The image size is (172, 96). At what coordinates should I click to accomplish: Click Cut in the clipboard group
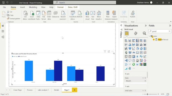[10, 12]
